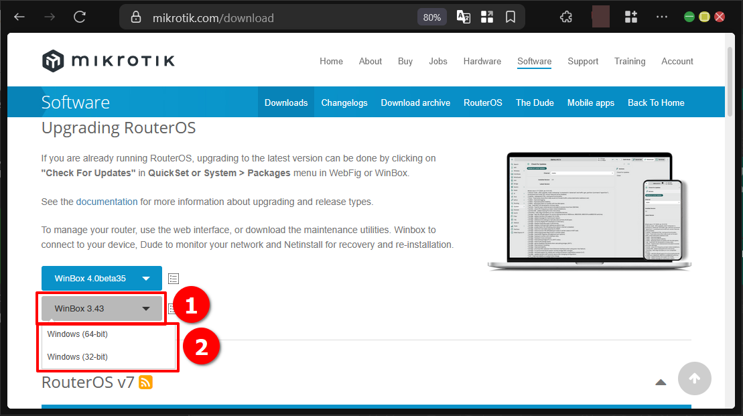Open The Dude page link
743x416 pixels.
(x=534, y=102)
